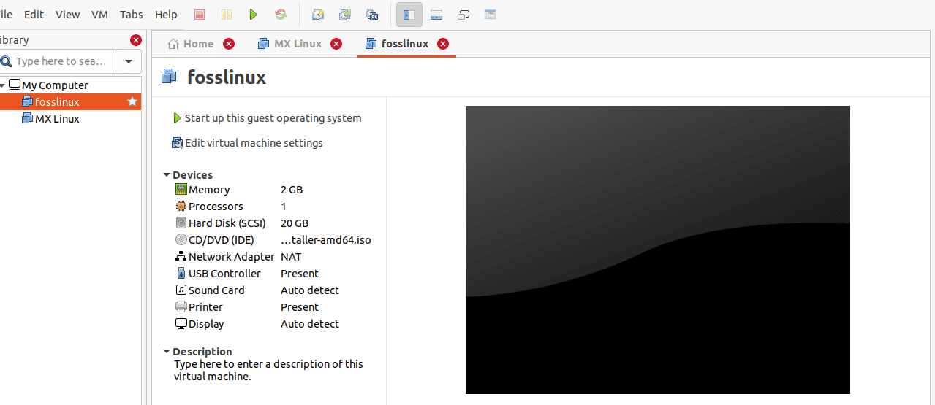This screenshot has width=935, height=405.
Task: Collapse the Description section
Action: pos(167,352)
